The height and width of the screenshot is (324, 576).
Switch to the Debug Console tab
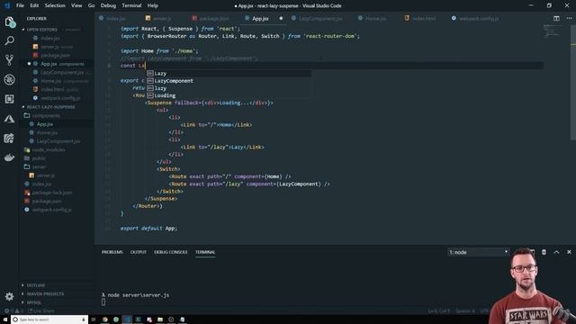(170, 252)
